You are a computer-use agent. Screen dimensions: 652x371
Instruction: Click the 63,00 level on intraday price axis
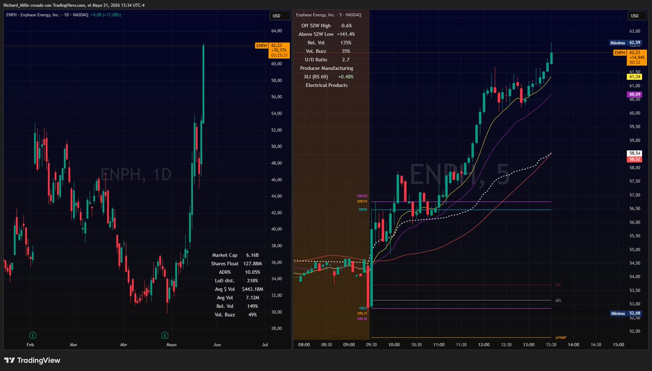click(635, 32)
